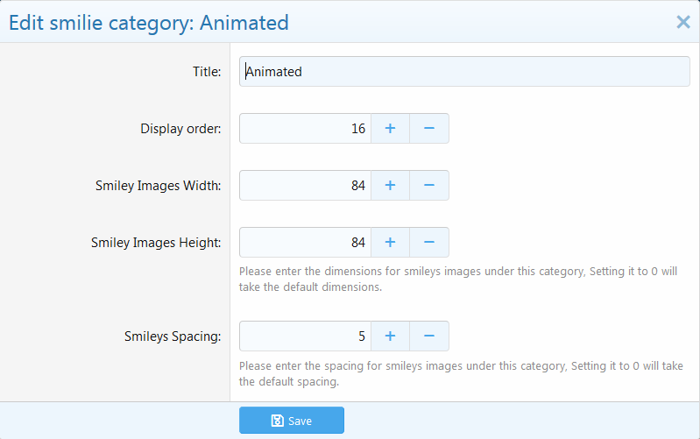Click the "Display order:" label
The width and height of the screenshot is (700, 439).
(180, 129)
